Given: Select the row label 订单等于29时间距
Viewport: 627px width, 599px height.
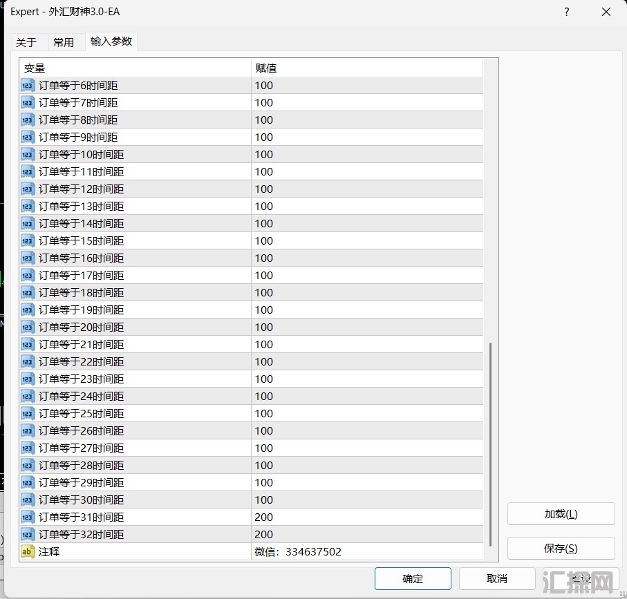Looking at the screenshot, I should tap(81, 483).
